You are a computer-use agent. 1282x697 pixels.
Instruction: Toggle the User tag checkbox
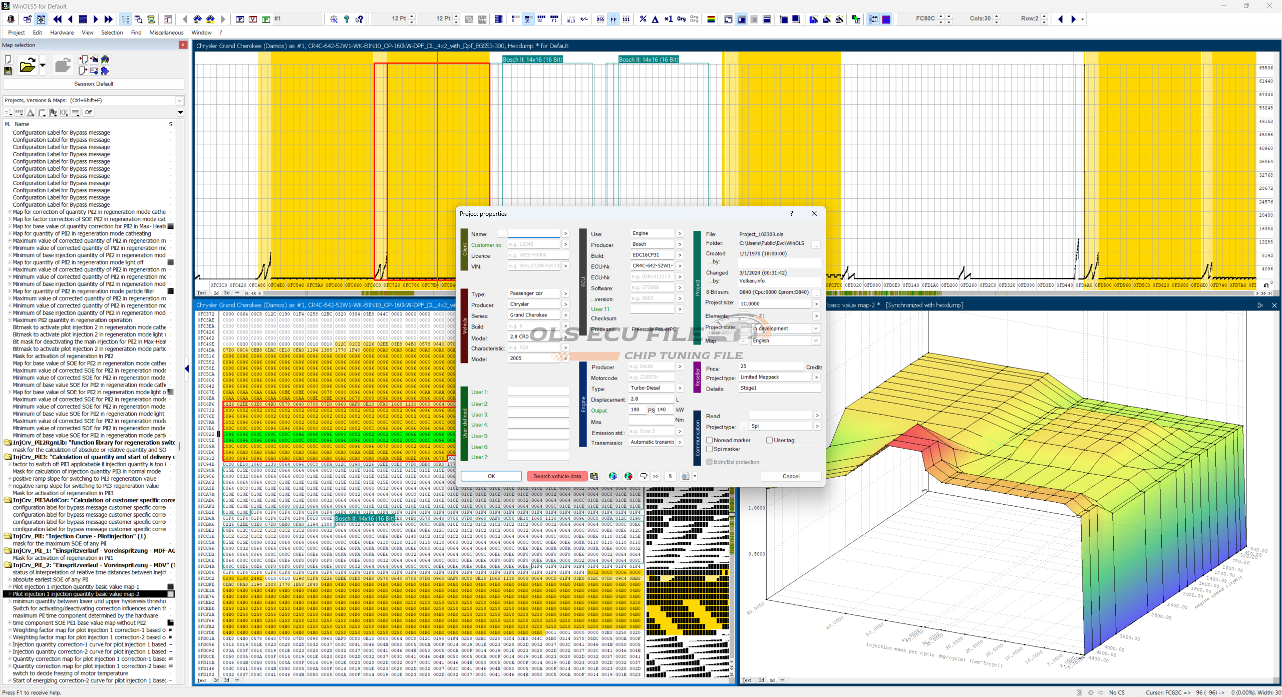coord(769,440)
